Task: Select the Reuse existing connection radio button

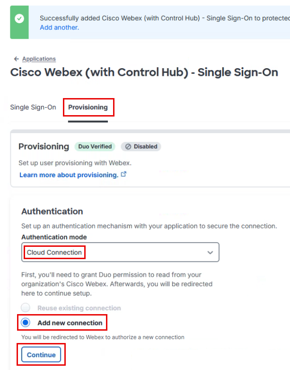Action: point(26,308)
